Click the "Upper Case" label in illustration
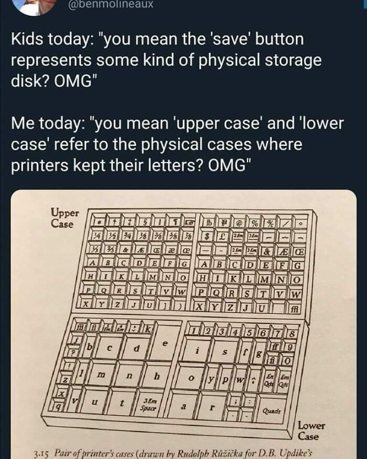The width and height of the screenshot is (367, 459). pyautogui.click(x=66, y=218)
